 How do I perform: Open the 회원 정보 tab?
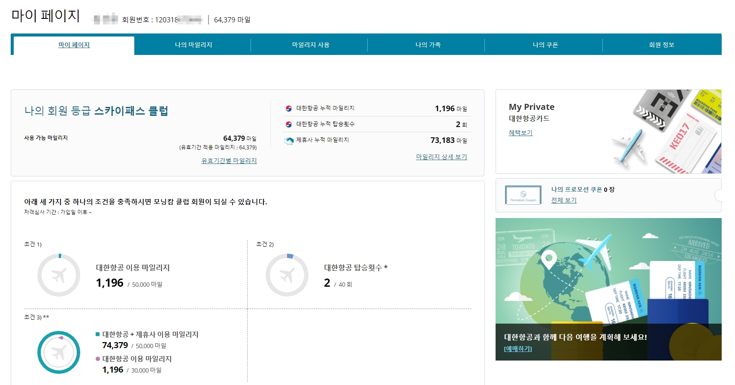click(662, 45)
